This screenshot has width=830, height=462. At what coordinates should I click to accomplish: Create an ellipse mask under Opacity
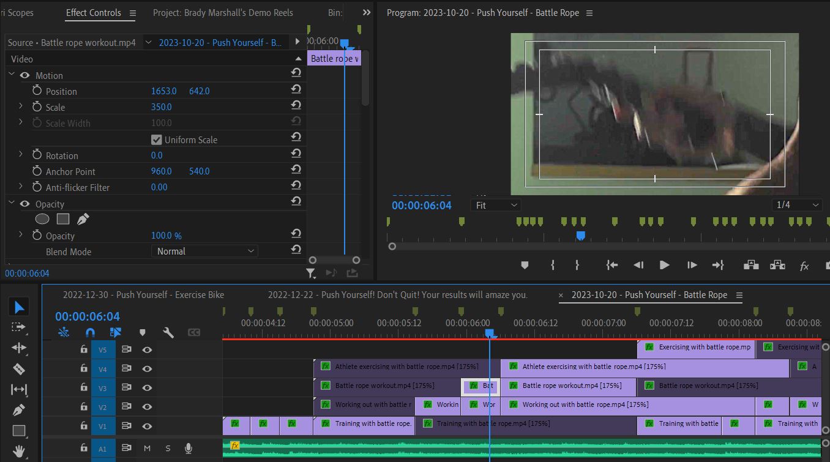tap(42, 219)
